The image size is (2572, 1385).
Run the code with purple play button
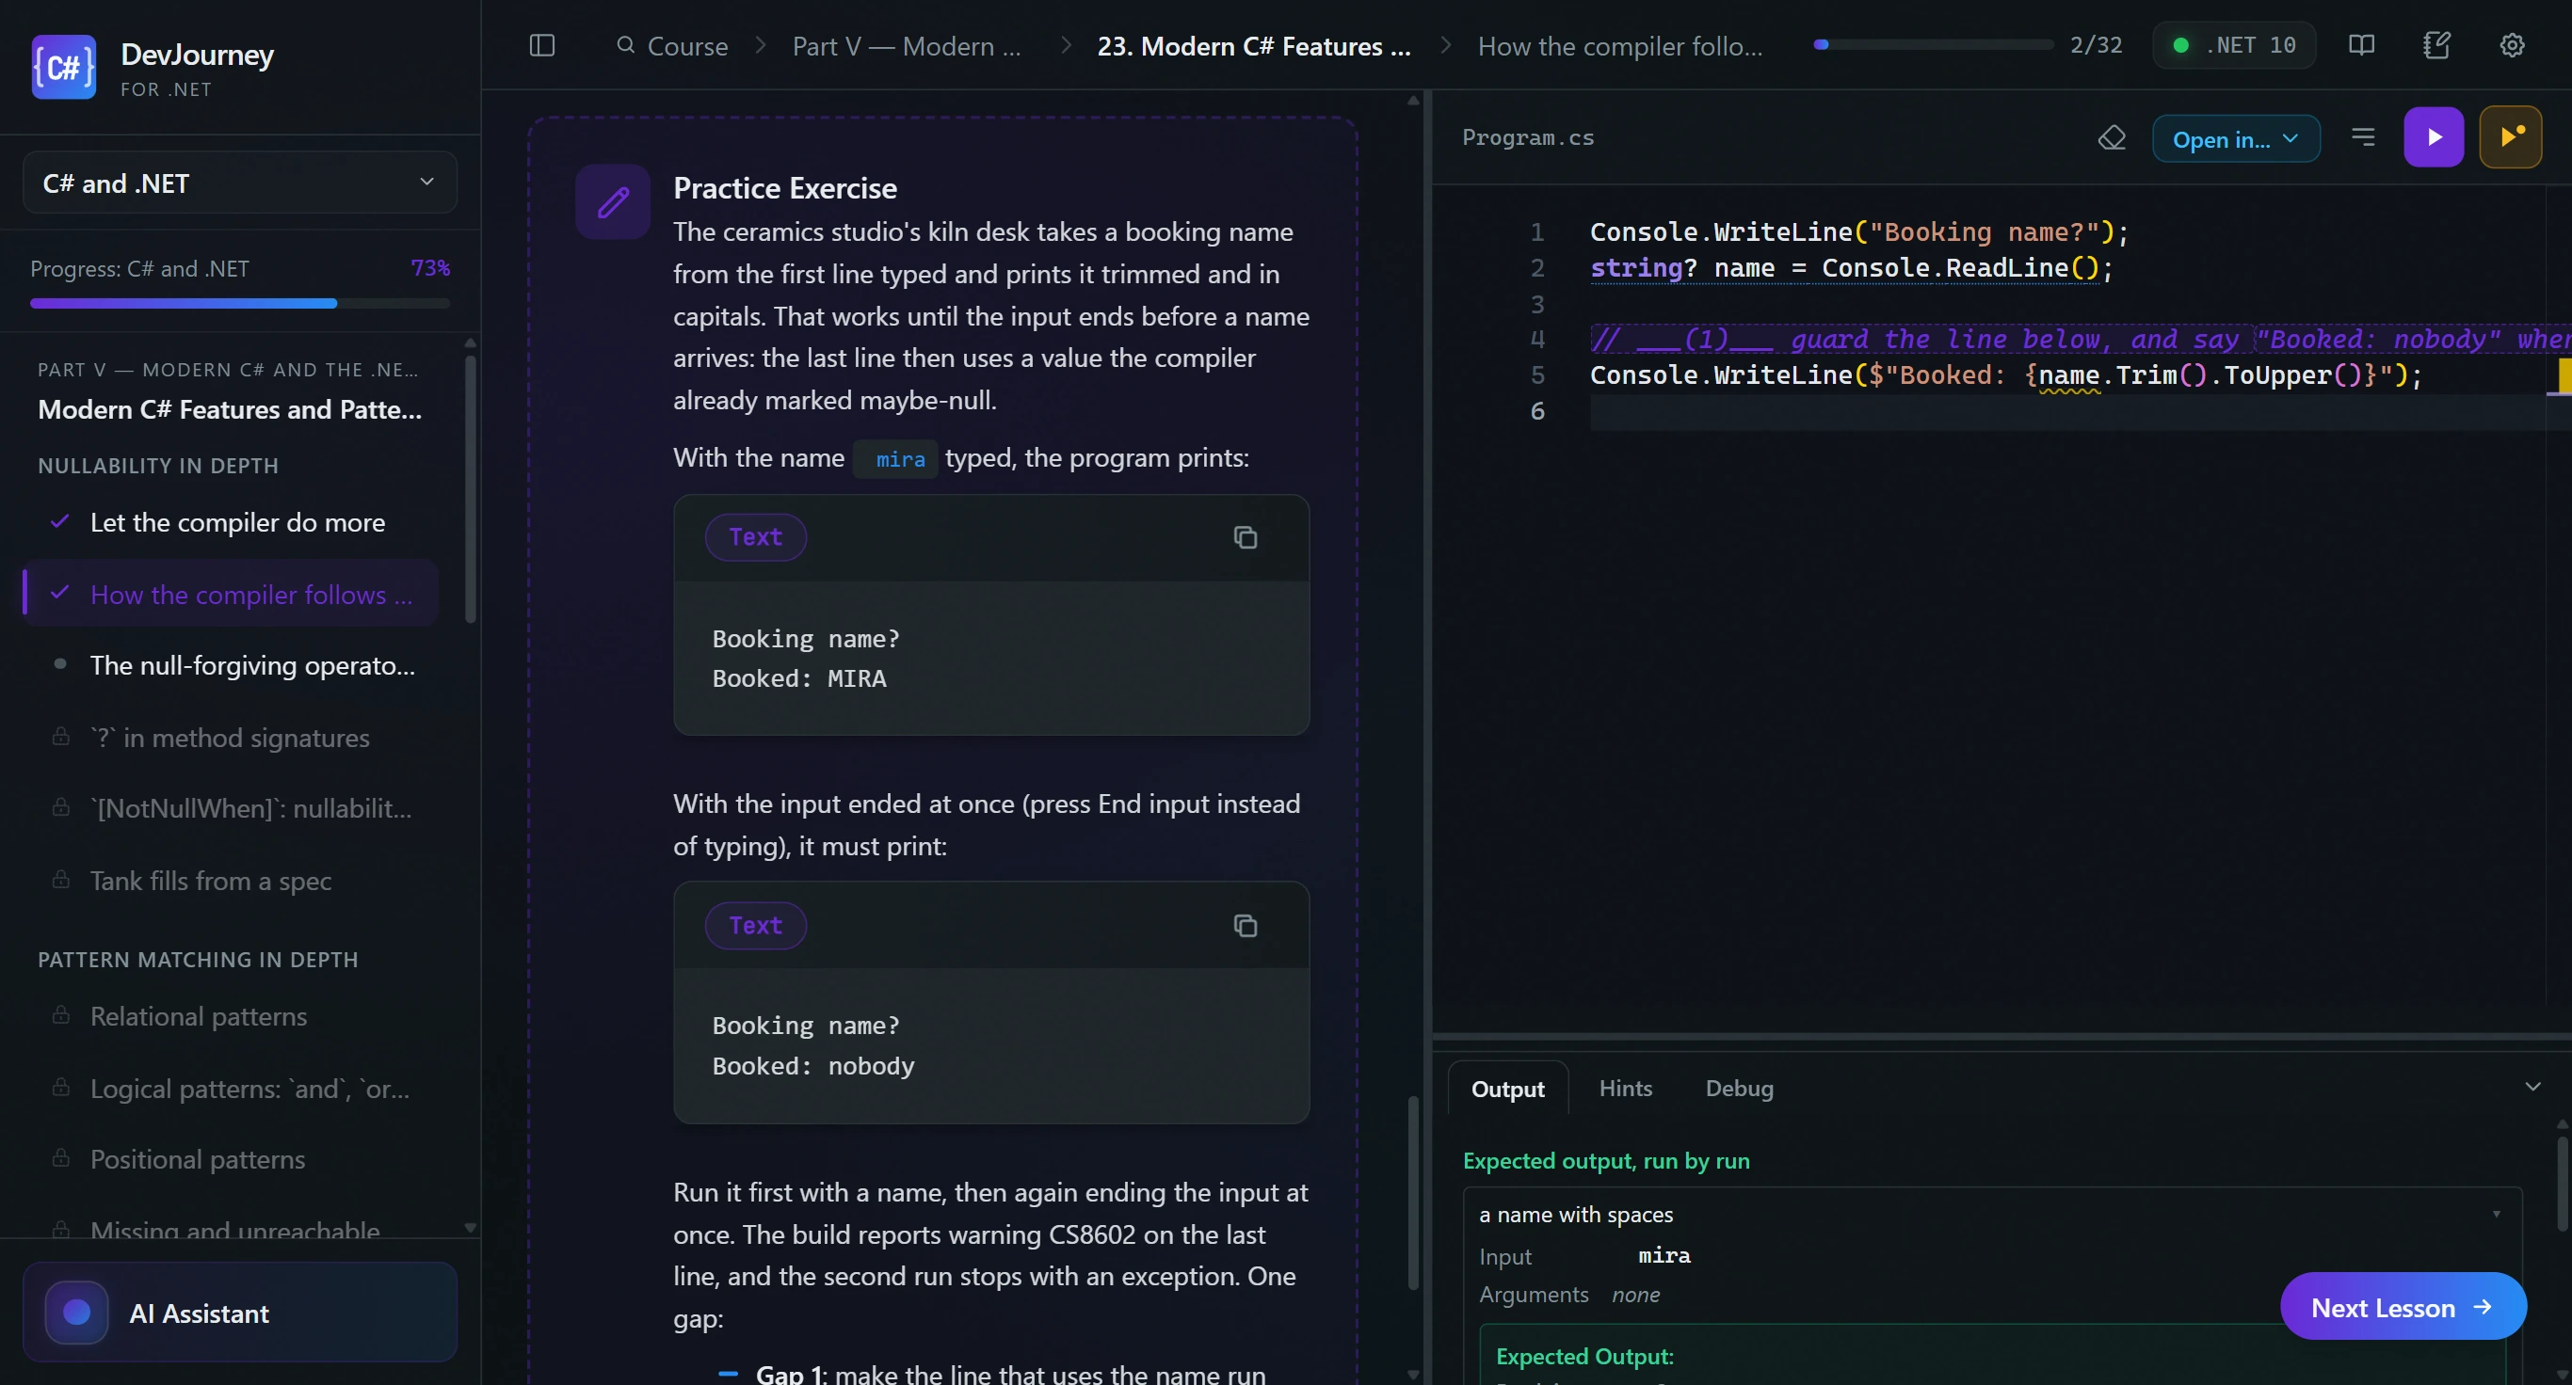[x=2434, y=137]
